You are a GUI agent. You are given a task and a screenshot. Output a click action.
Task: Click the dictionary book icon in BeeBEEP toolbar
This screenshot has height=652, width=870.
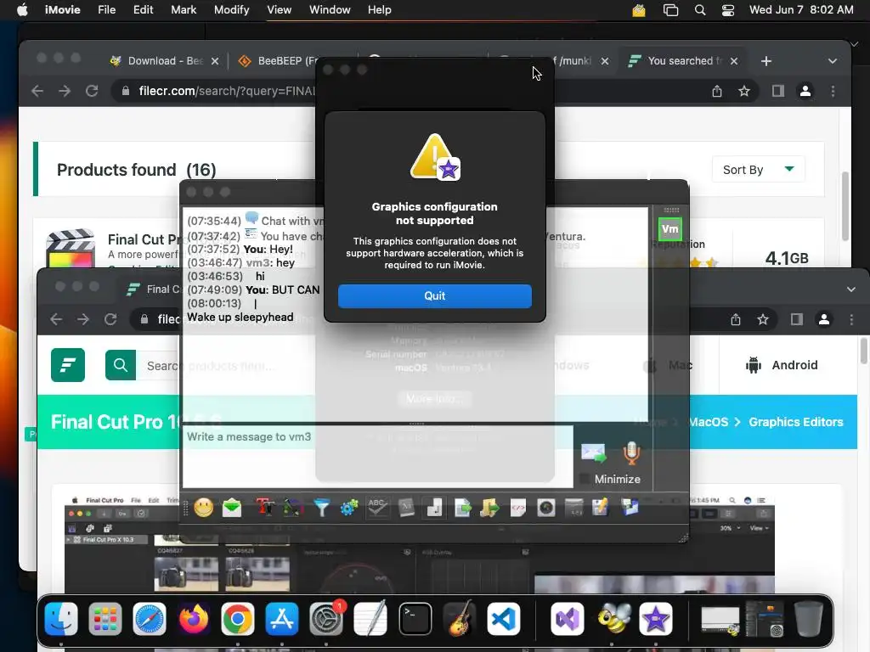(406, 508)
